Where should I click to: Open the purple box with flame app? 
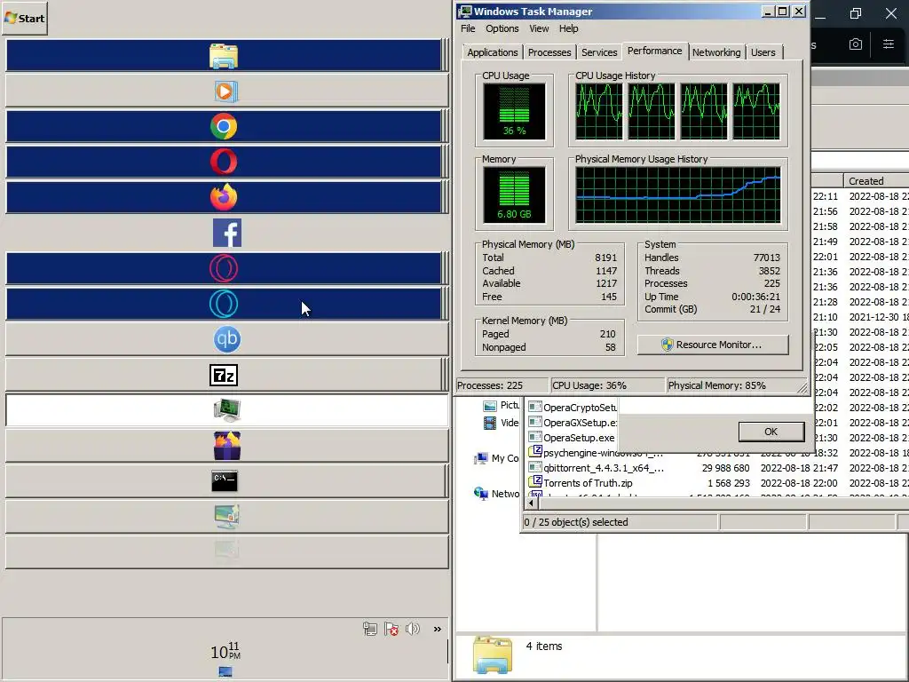[x=226, y=446]
